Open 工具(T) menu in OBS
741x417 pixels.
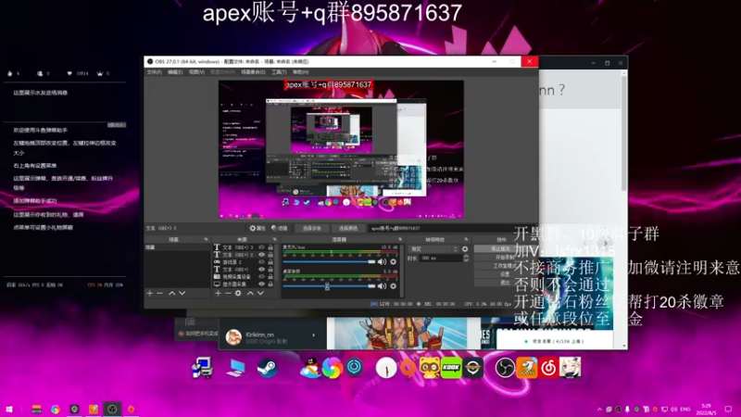pyautogui.click(x=279, y=72)
